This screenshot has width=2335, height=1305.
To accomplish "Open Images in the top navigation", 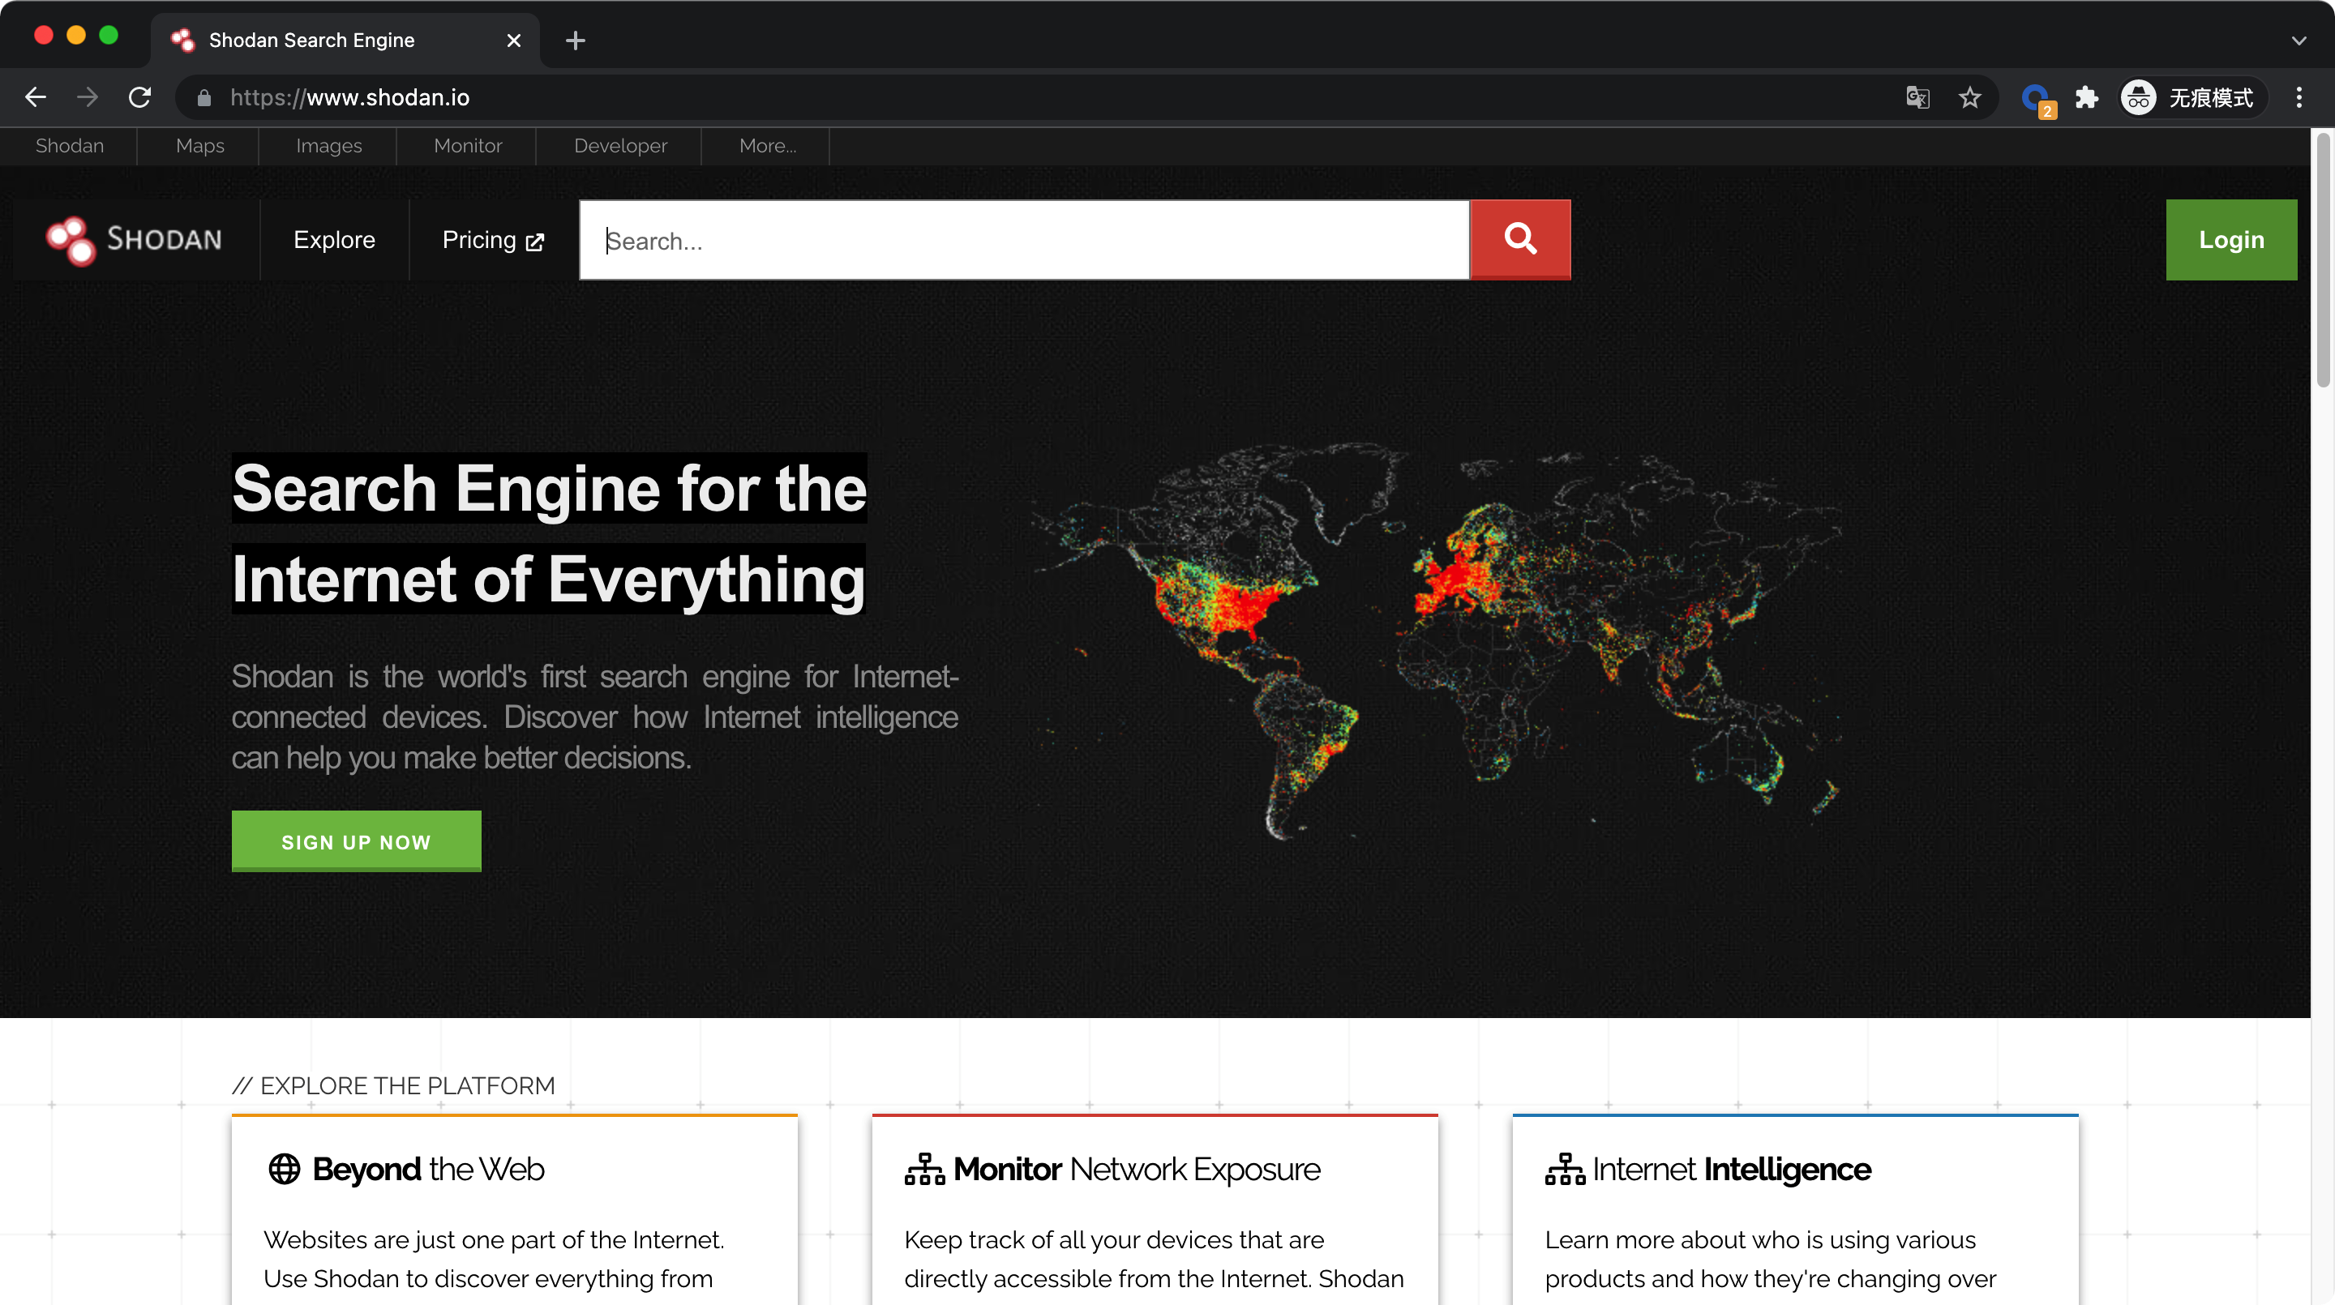I will [x=328, y=146].
